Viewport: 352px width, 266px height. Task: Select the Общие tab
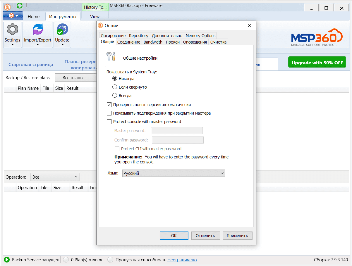pos(107,42)
